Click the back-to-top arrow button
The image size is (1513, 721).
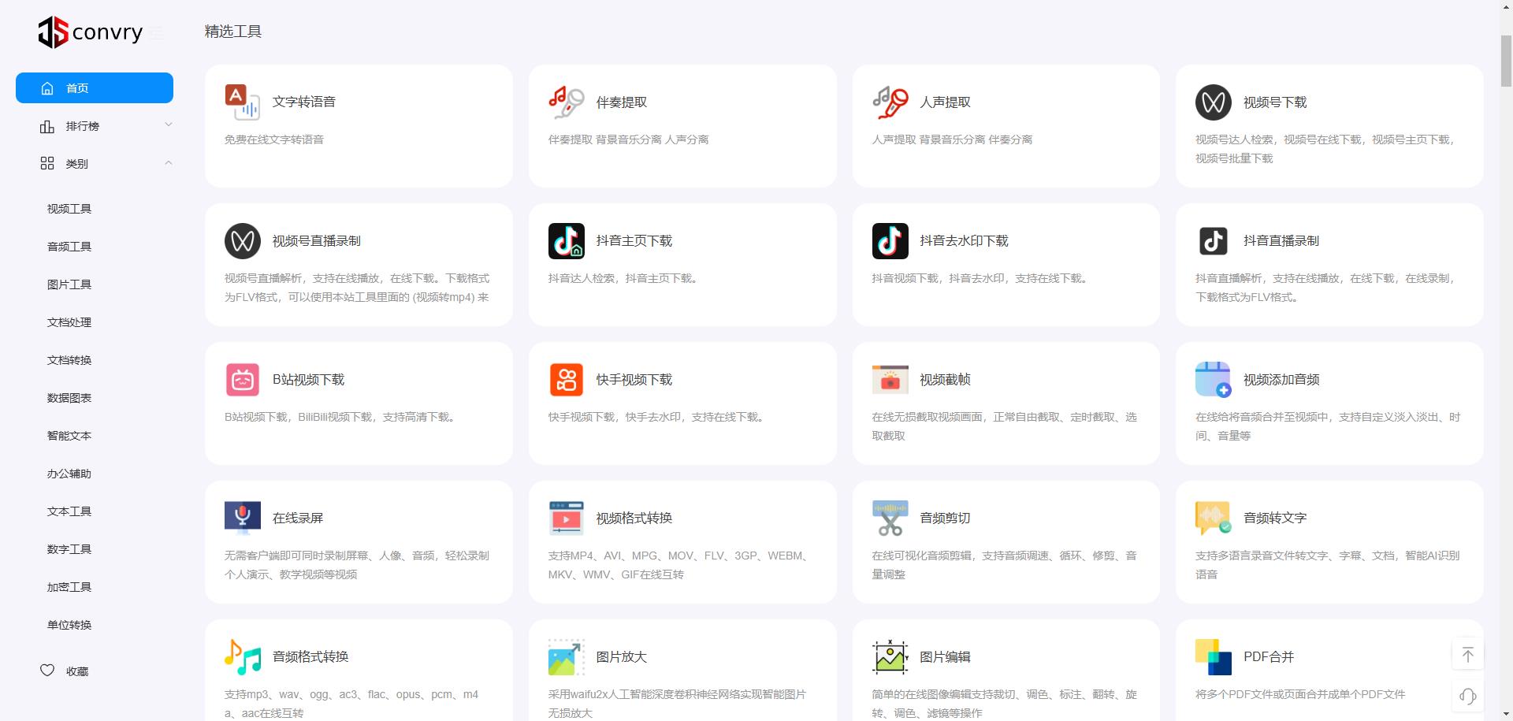coord(1467,654)
